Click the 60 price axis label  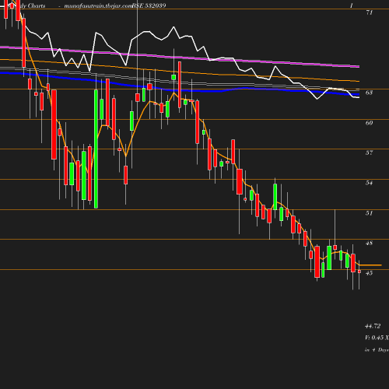[369, 123]
